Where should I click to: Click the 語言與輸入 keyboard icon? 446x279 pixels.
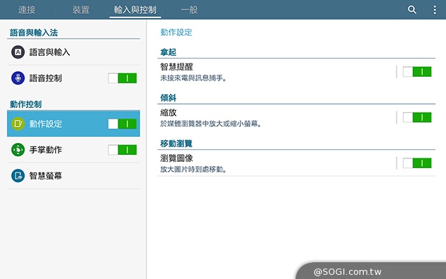pos(18,52)
